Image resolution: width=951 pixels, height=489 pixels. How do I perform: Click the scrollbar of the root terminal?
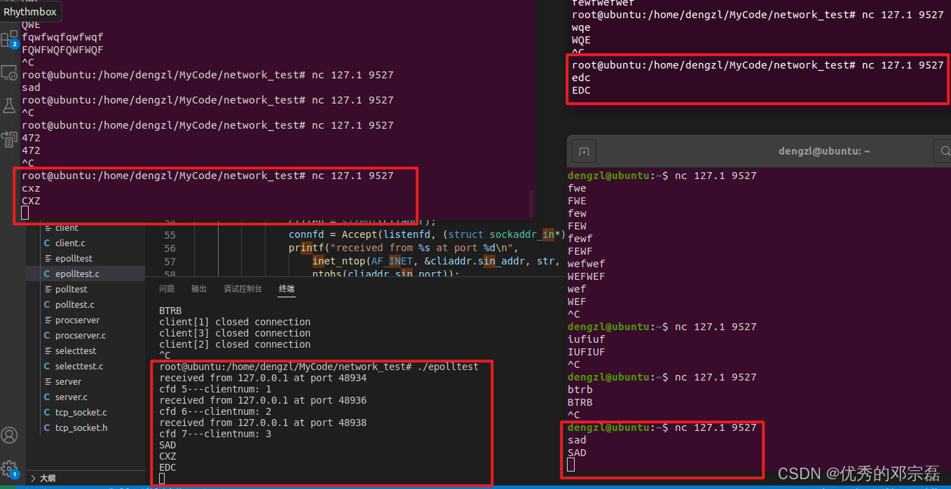coord(531,204)
